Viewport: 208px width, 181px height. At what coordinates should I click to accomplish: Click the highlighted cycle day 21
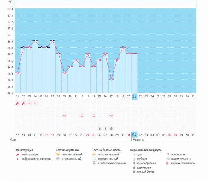[135, 96]
